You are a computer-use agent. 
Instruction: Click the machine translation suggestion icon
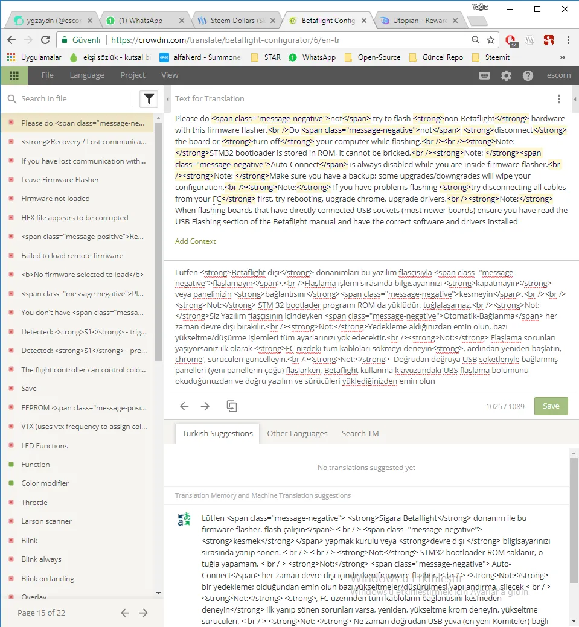pyautogui.click(x=184, y=519)
